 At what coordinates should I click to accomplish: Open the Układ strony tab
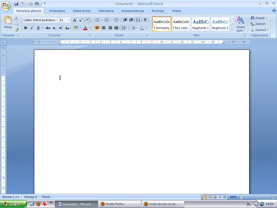pyautogui.click(x=81, y=11)
